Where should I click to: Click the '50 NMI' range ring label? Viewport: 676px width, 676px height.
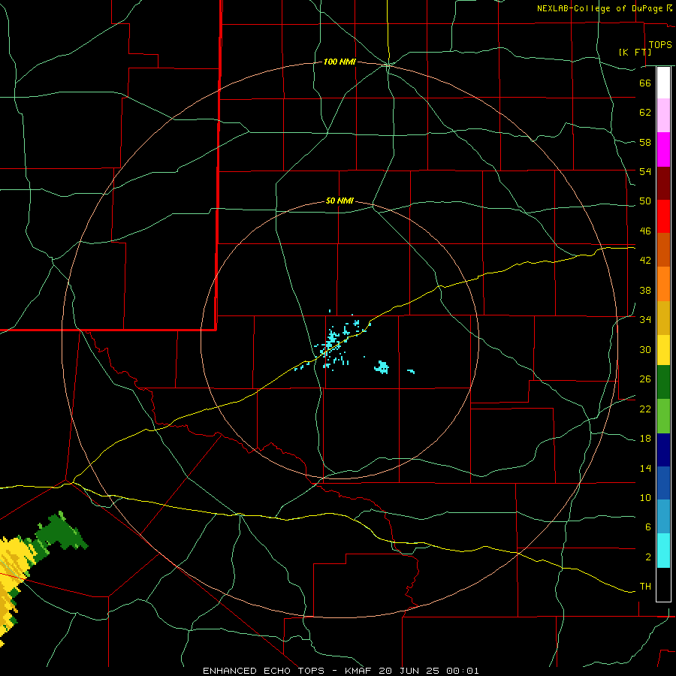(x=340, y=201)
